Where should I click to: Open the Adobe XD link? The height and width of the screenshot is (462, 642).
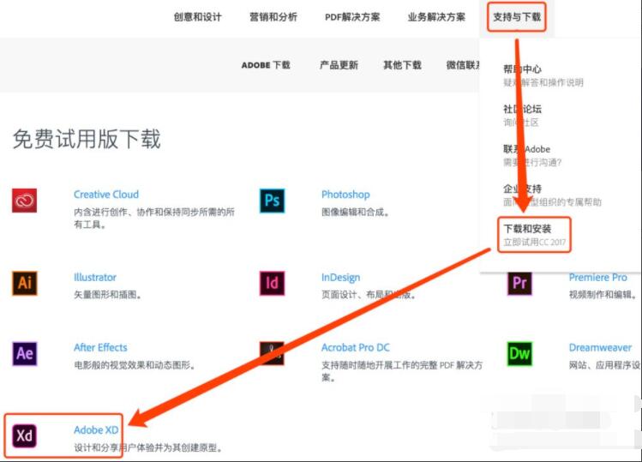[x=96, y=430]
